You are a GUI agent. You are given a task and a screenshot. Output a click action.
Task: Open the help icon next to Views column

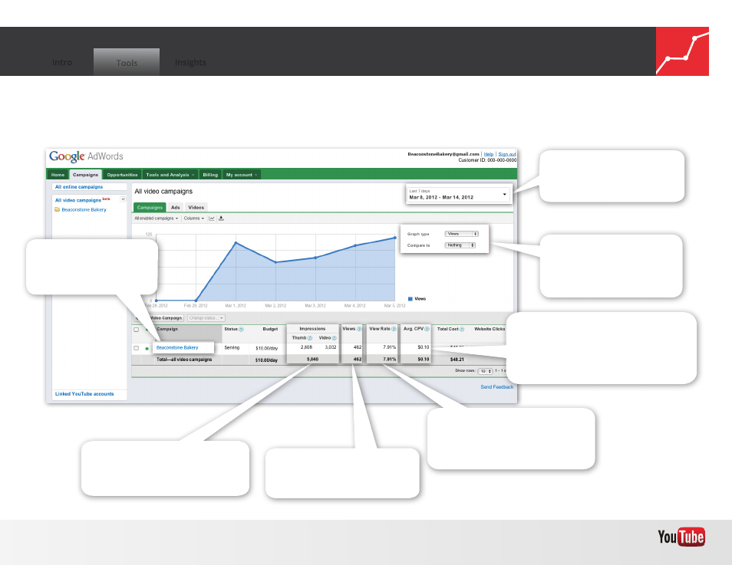[359, 329]
